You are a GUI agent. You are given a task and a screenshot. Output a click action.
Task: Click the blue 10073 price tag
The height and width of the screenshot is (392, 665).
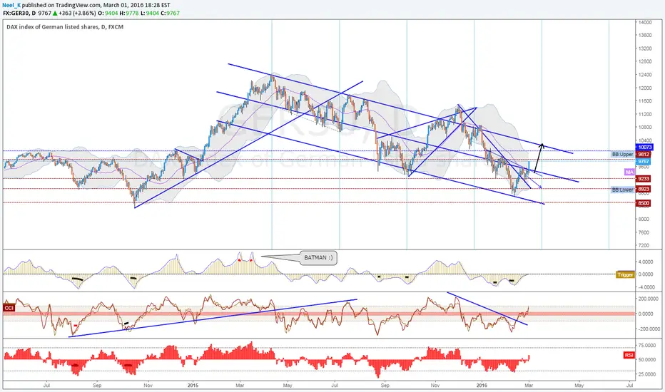click(x=644, y=147)
